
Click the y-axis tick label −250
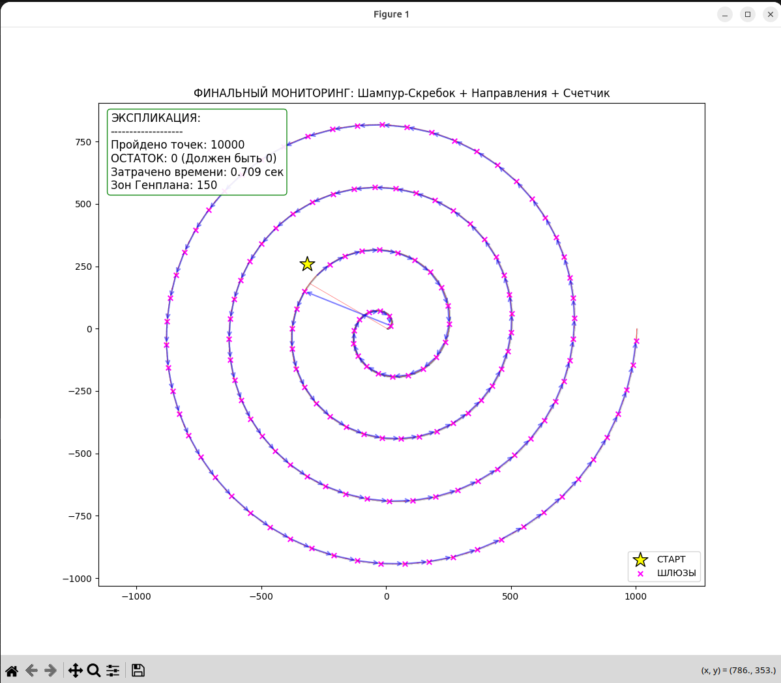[80, 391]
